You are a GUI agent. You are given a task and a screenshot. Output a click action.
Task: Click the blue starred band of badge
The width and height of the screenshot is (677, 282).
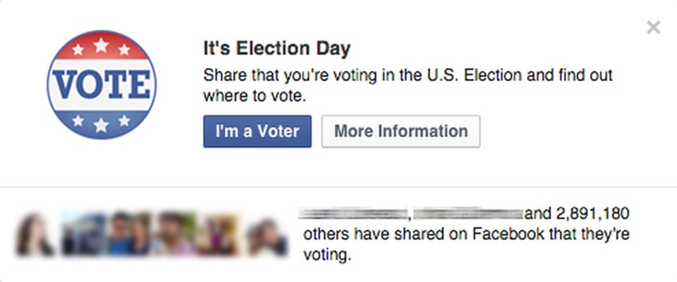point(101,123)
